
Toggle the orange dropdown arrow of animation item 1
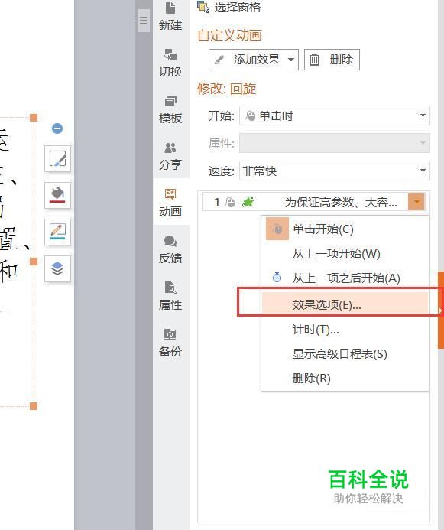(416, 202)
